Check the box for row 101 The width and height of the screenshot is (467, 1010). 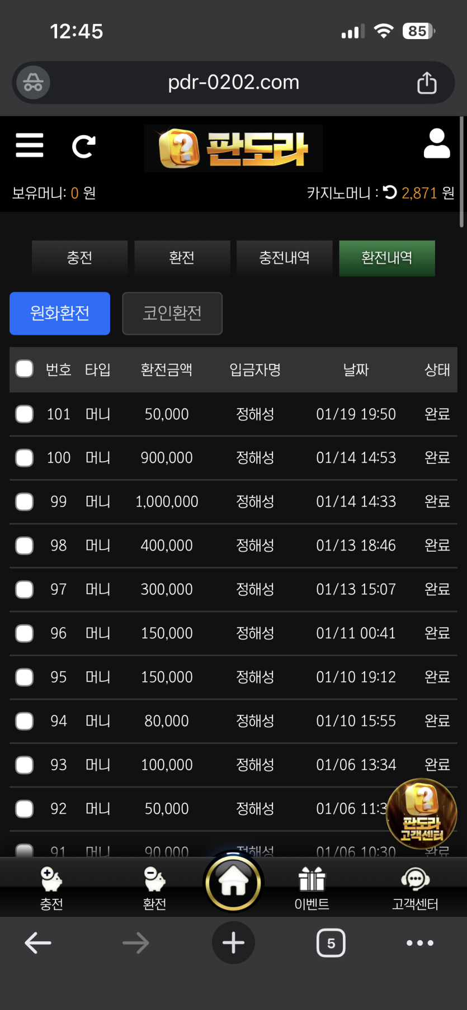[25, 414]
